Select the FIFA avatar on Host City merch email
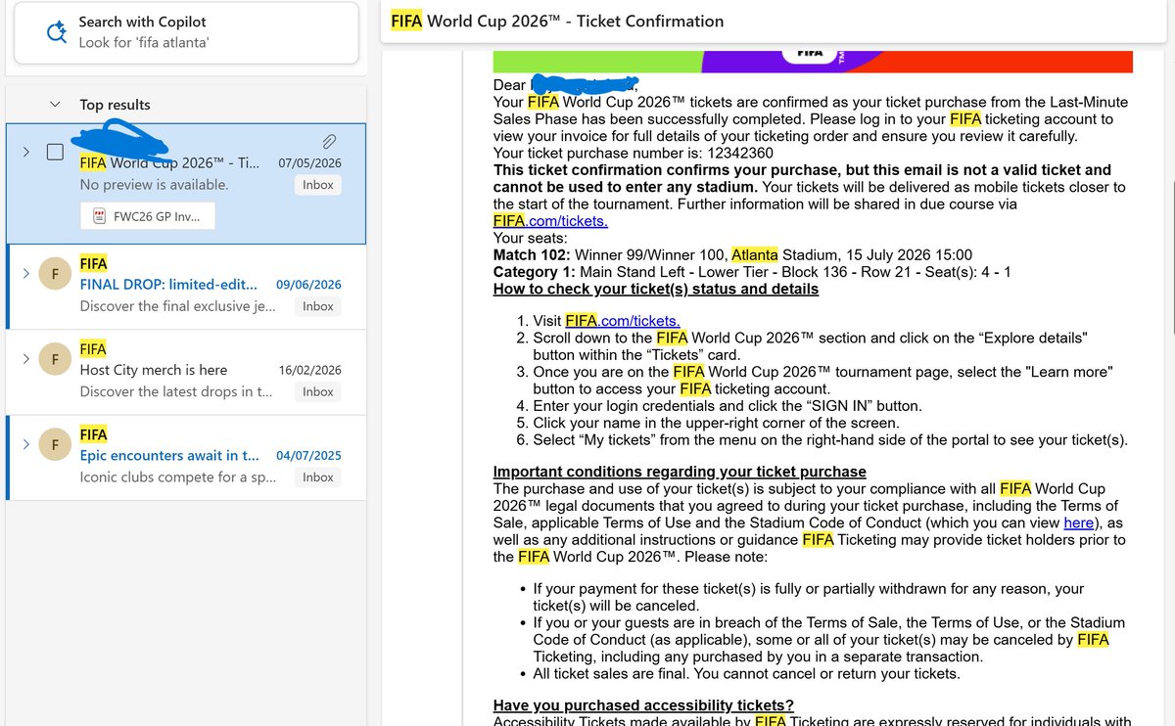This screenshot has height=726, width=1175. 55,361
